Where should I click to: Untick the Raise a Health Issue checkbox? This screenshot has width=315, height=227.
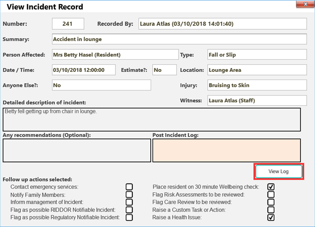pos(271,218)
